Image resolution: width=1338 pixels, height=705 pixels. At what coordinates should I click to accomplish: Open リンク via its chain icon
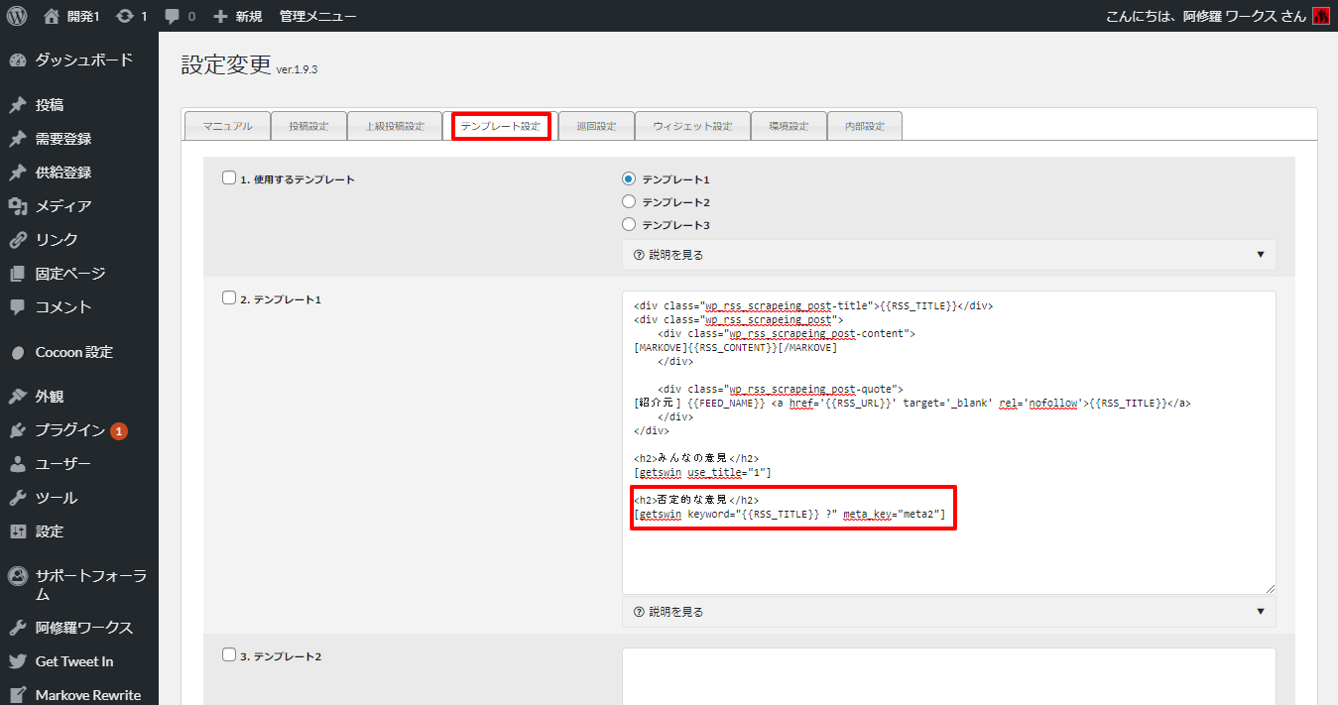[x=17, y=240]
